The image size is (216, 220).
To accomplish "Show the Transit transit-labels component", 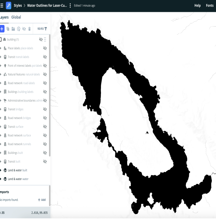I will click(x=45, y=57).
